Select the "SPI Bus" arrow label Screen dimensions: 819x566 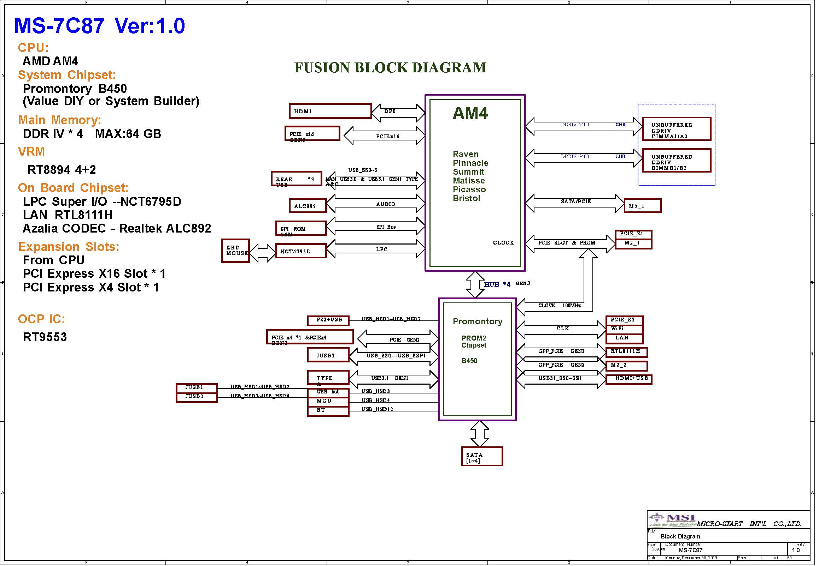click(x=386, y=227)
